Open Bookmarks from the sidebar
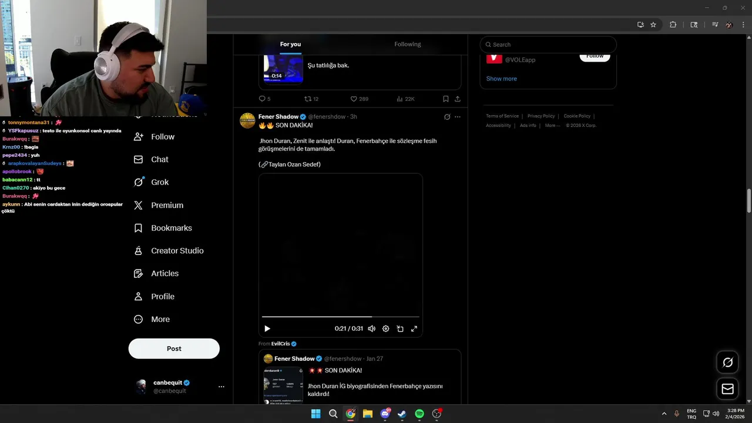Screen dimensions: 752x423 [163, 228]
